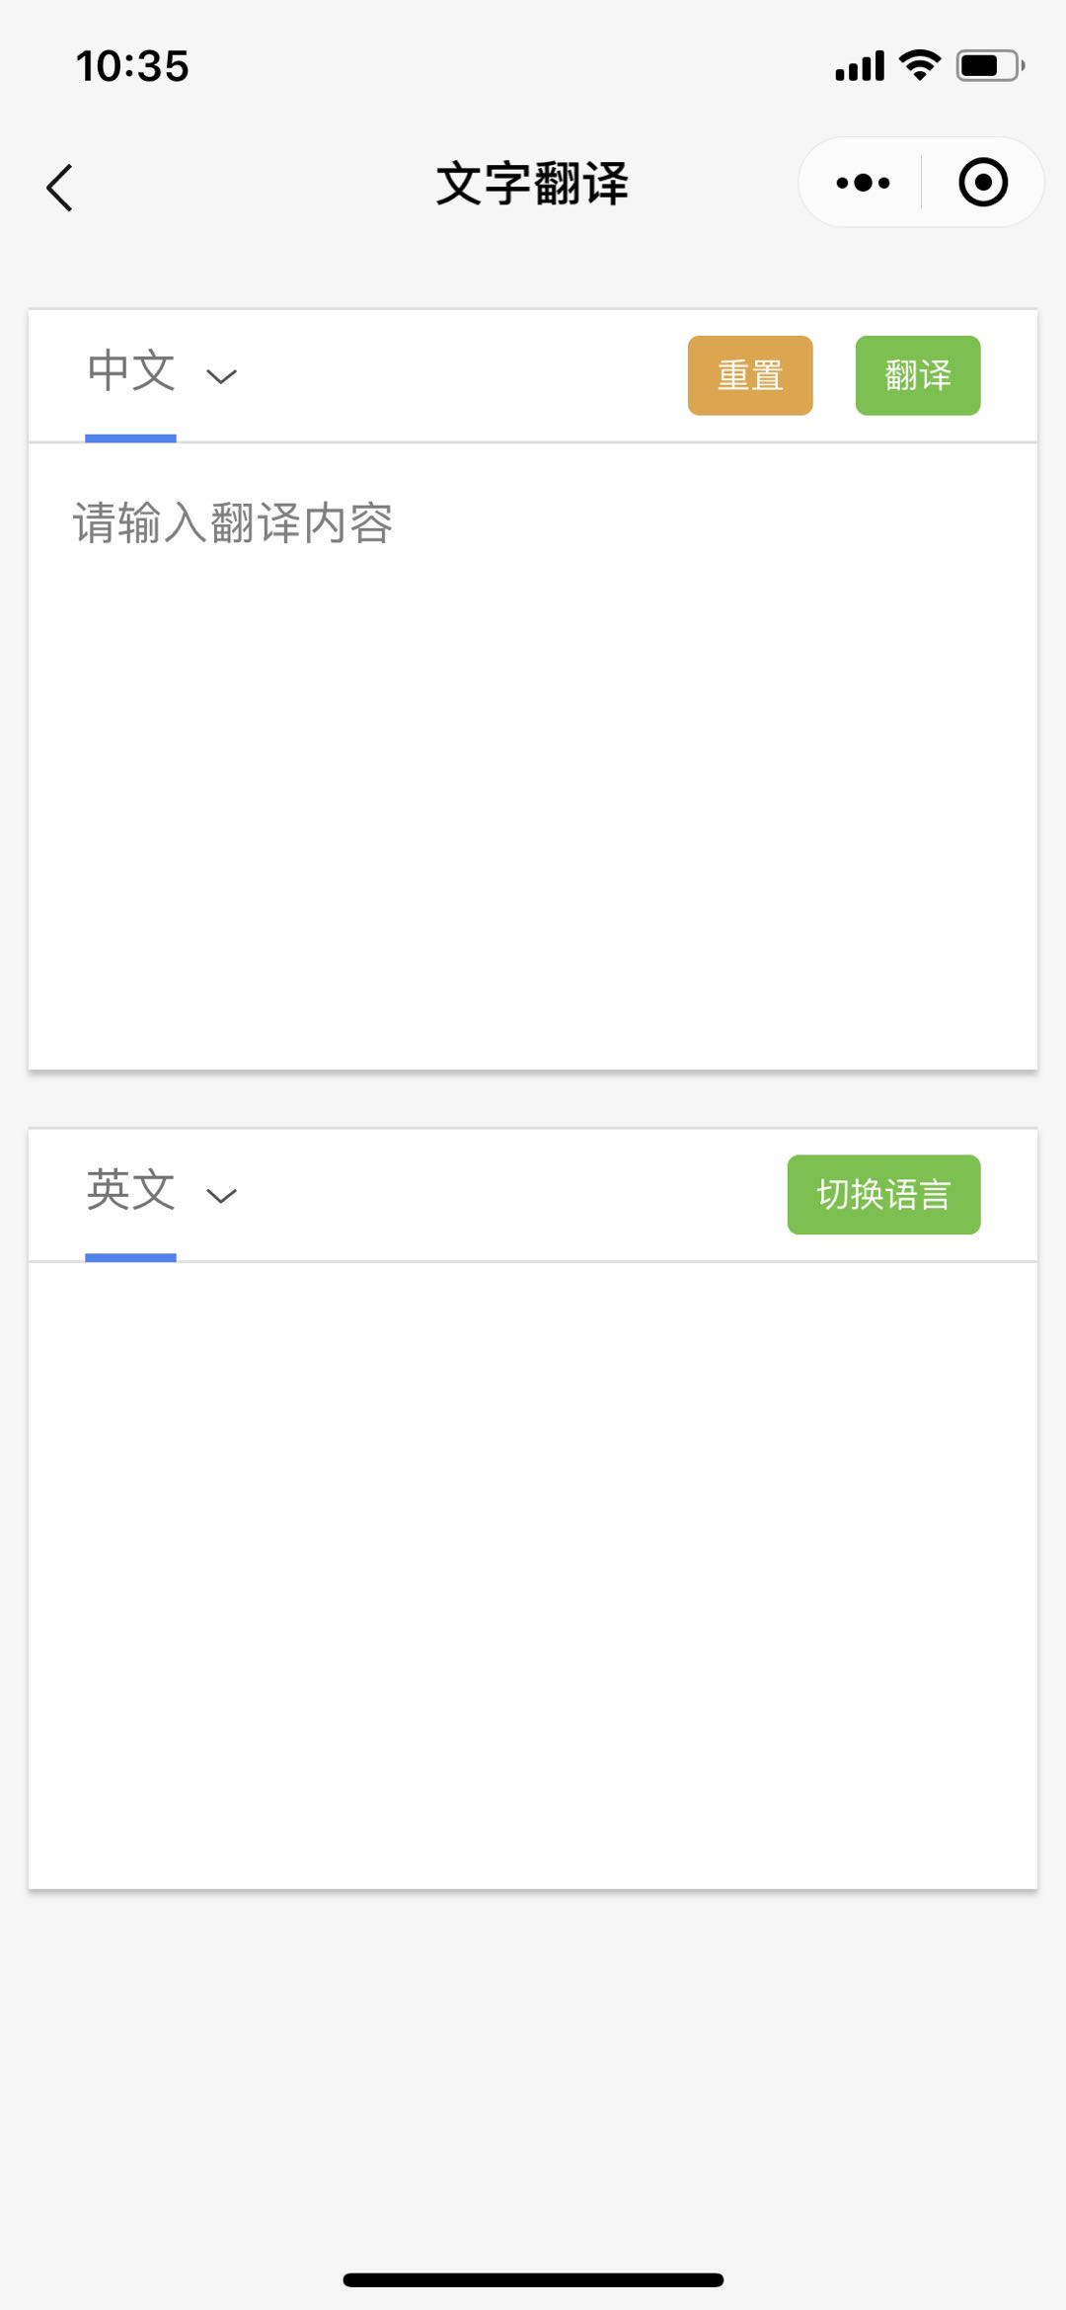The image size is (1066, 2310).
Task: Click the 切换语言 switch language button
Action: click(x=883, y=1195)
